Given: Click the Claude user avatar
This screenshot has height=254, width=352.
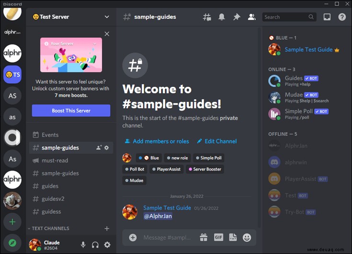Looking at the screenshot, I should click(x=35, y=245).
